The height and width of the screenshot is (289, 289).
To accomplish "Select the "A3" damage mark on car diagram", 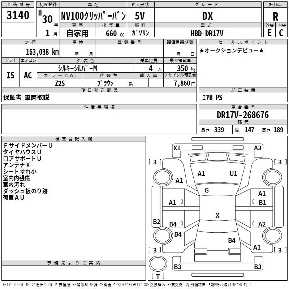I will coord(258,148).
